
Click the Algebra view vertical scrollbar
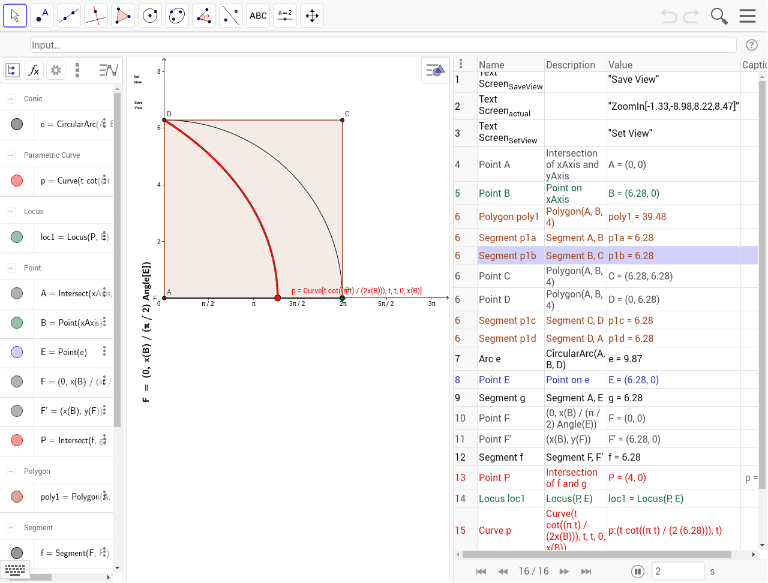118,261
